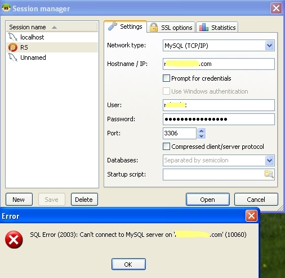Dismiss the error with OK
Image resolution: width=285 pixels, height=278 pixels.
coord(128,264)
